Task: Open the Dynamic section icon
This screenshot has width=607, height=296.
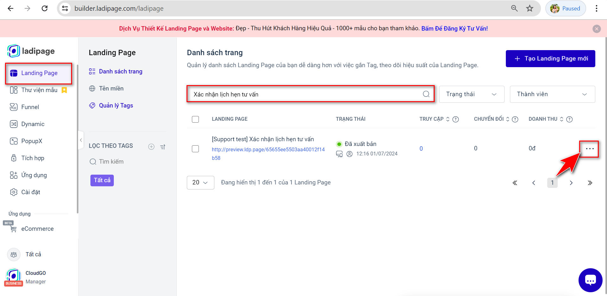Action: click(14, 124)
